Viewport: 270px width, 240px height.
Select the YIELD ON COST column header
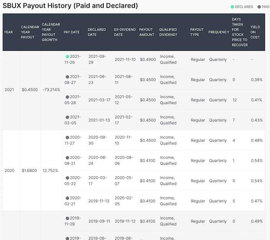click(255, 32)
